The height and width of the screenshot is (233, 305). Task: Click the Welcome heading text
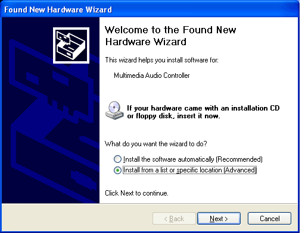tap(170, 36)
